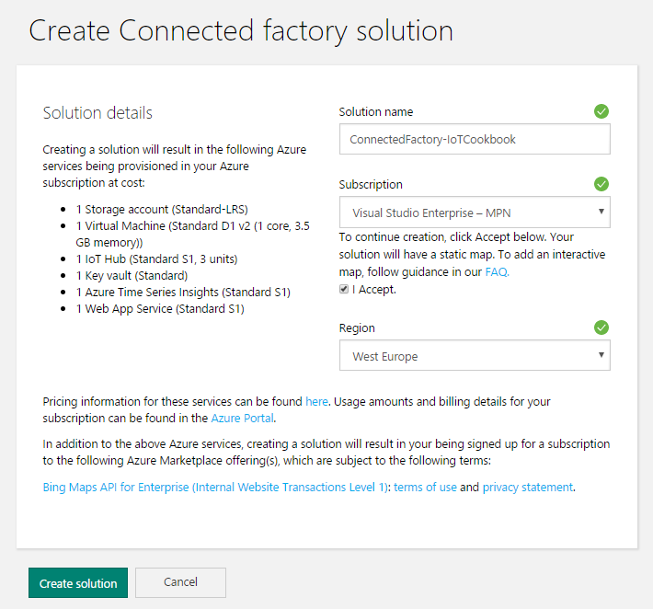The height and width of the screenshot is (609, 653).
Task: View the privacy statement link
Action: click(x=527, y=488)
